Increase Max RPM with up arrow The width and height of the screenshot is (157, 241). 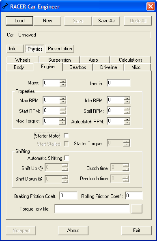(x=63, y=98)
